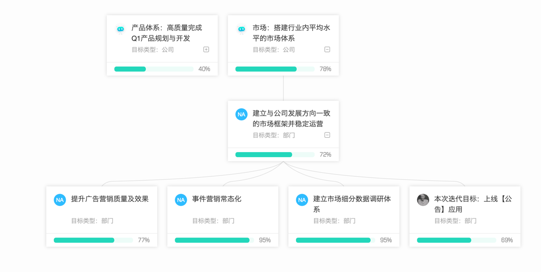Click NA avatar on 建立市场细分数据调研体系 card
This screenshot has height=272, width=541.
click(x=302, y=200)
